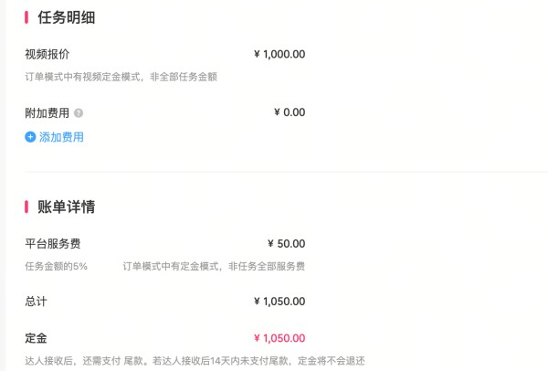Click the 附加费用 label
Viewport: 548px width, 371px height.
(x=47, y=113)
